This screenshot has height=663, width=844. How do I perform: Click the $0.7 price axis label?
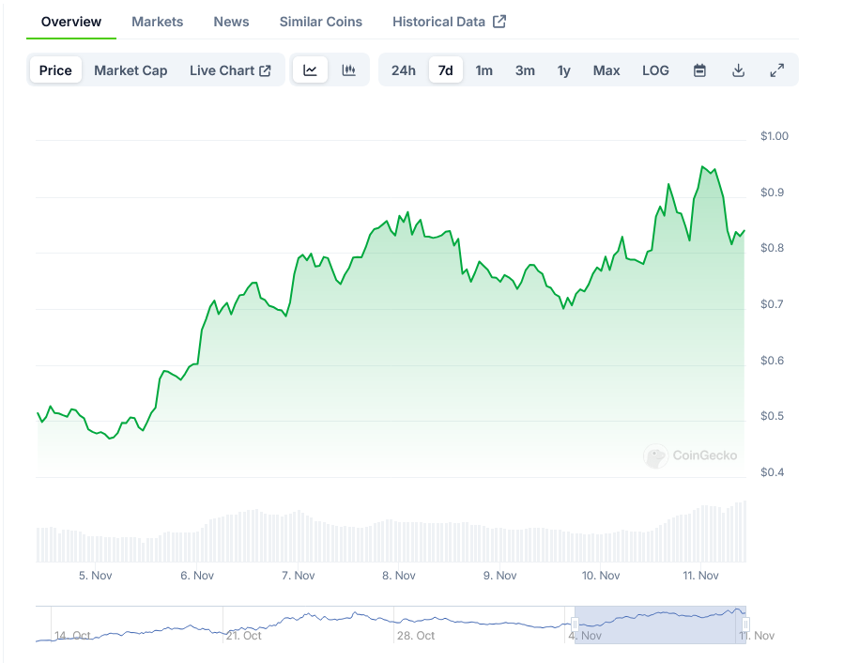pos(772,304)
